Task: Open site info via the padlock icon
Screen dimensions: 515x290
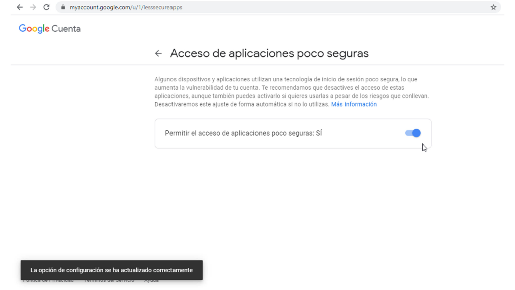Action: tap(63, 7)
